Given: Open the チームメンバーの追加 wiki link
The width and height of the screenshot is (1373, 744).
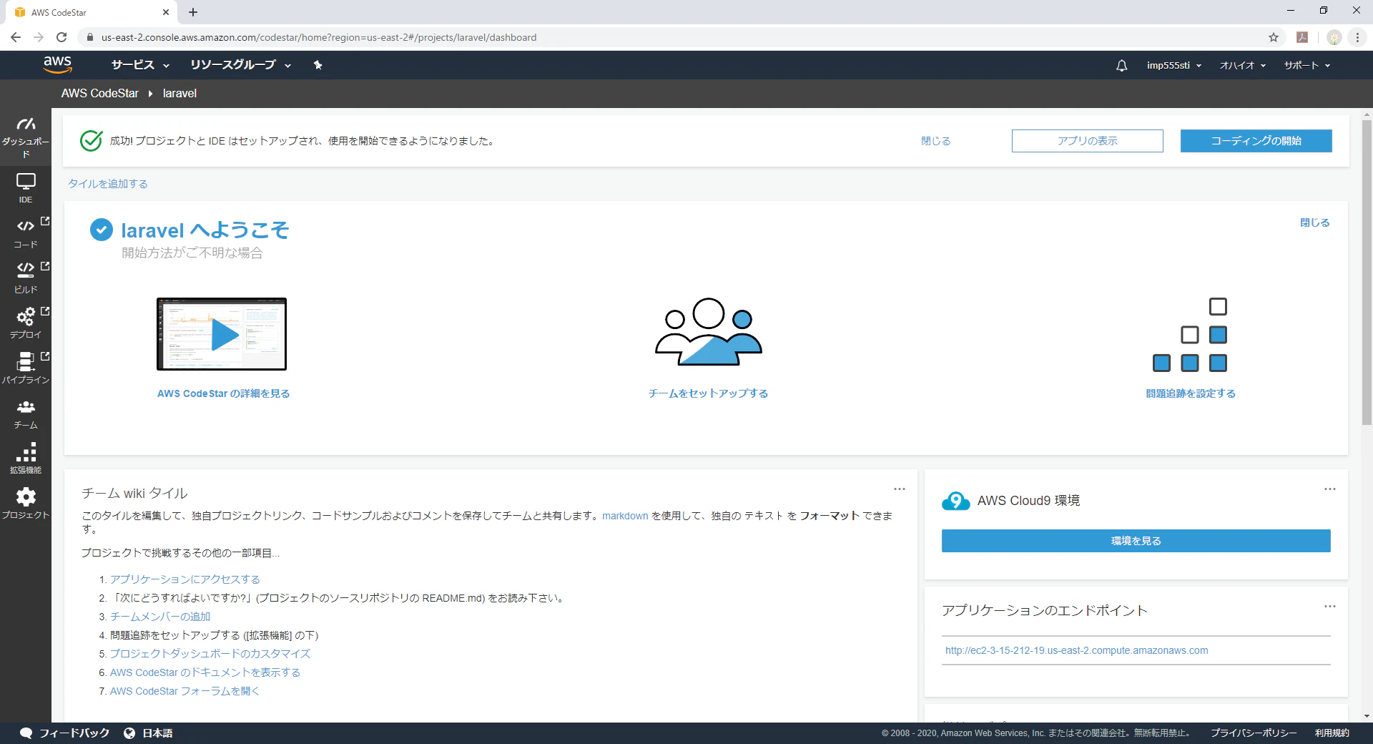Looking at the screenshot, I should [160, 617].
